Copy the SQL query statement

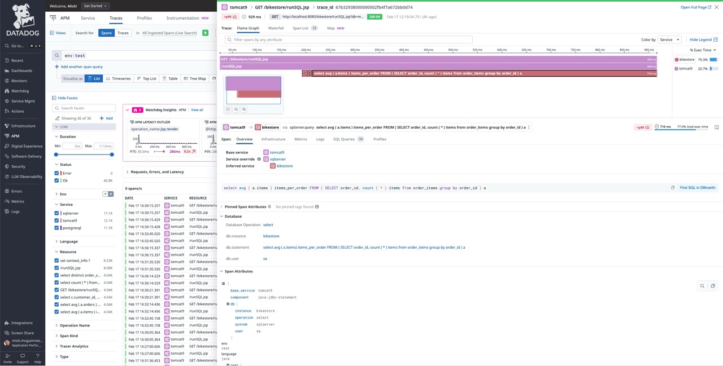click(672, 188)
